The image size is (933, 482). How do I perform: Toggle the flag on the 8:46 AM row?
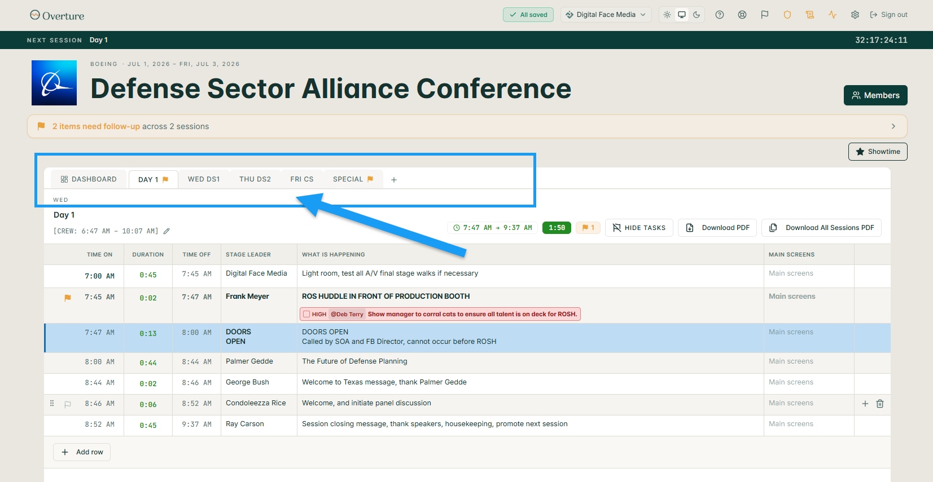pos(68,404)
